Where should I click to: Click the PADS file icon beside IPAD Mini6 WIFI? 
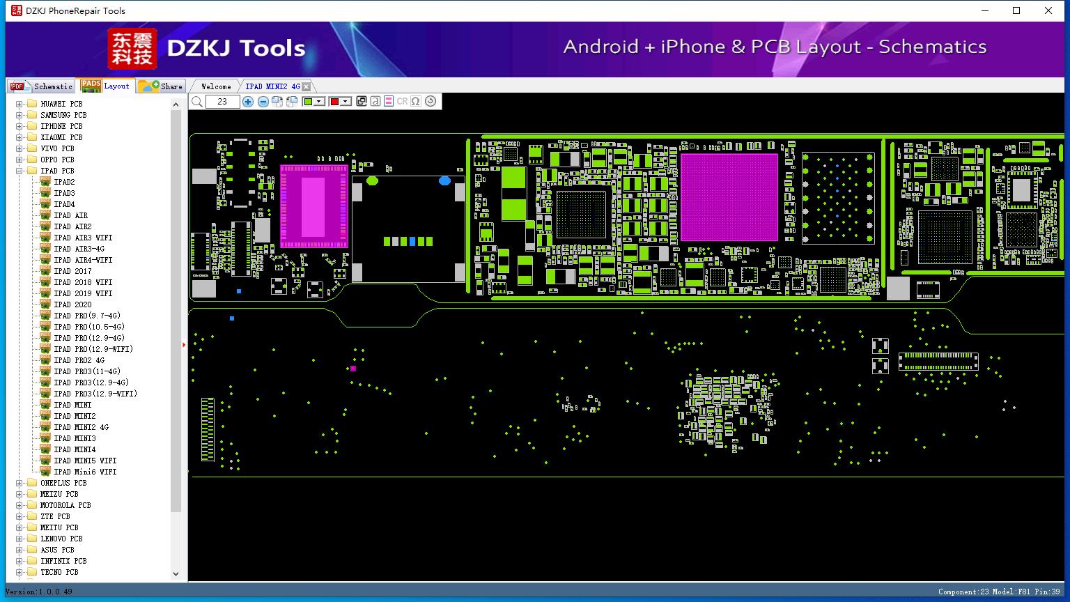[45, 472]
